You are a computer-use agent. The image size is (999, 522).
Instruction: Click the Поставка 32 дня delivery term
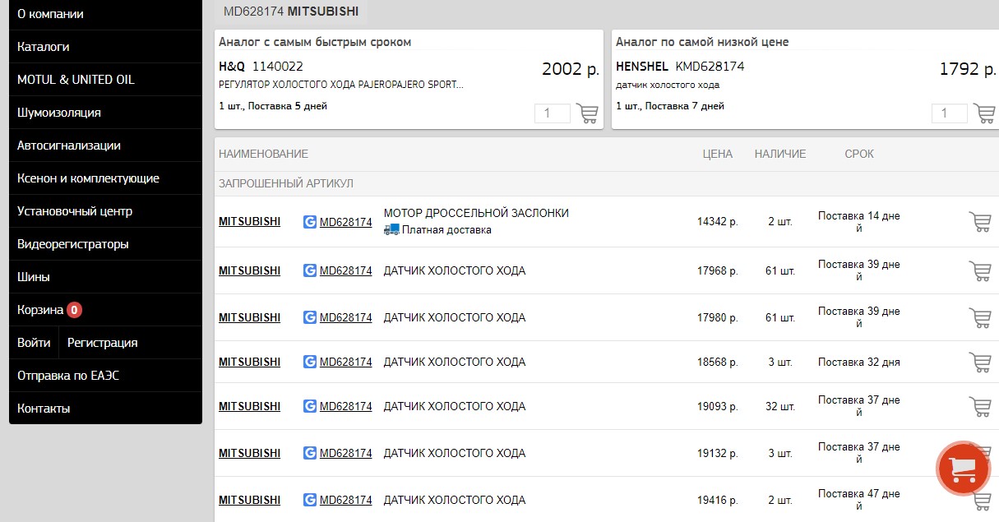[x=859, y=362]
